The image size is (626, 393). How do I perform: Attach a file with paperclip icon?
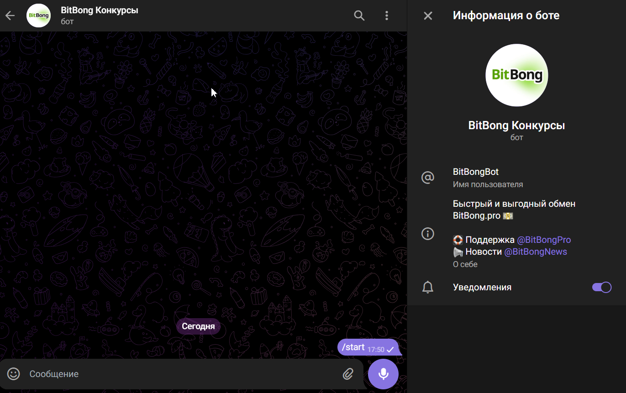click(348, 374)
